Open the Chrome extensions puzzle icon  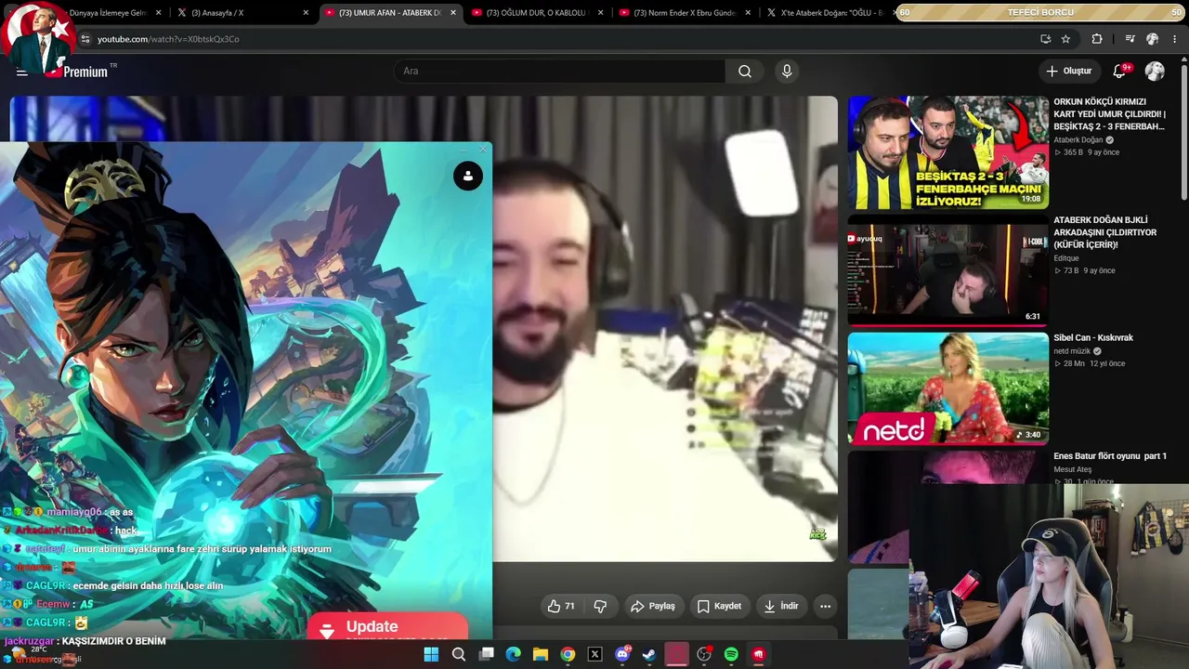[1097, 39]
